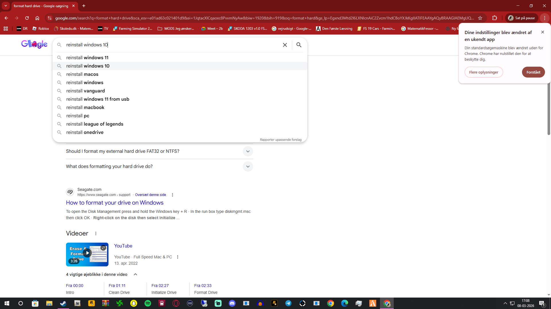Open the Roblox bookmark
This screenshot has height=309, width=551.
41,29
